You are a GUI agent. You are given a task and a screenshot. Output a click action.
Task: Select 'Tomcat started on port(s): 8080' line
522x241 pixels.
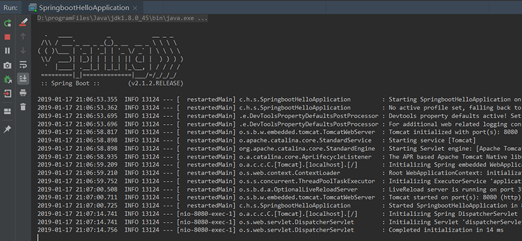279,197
